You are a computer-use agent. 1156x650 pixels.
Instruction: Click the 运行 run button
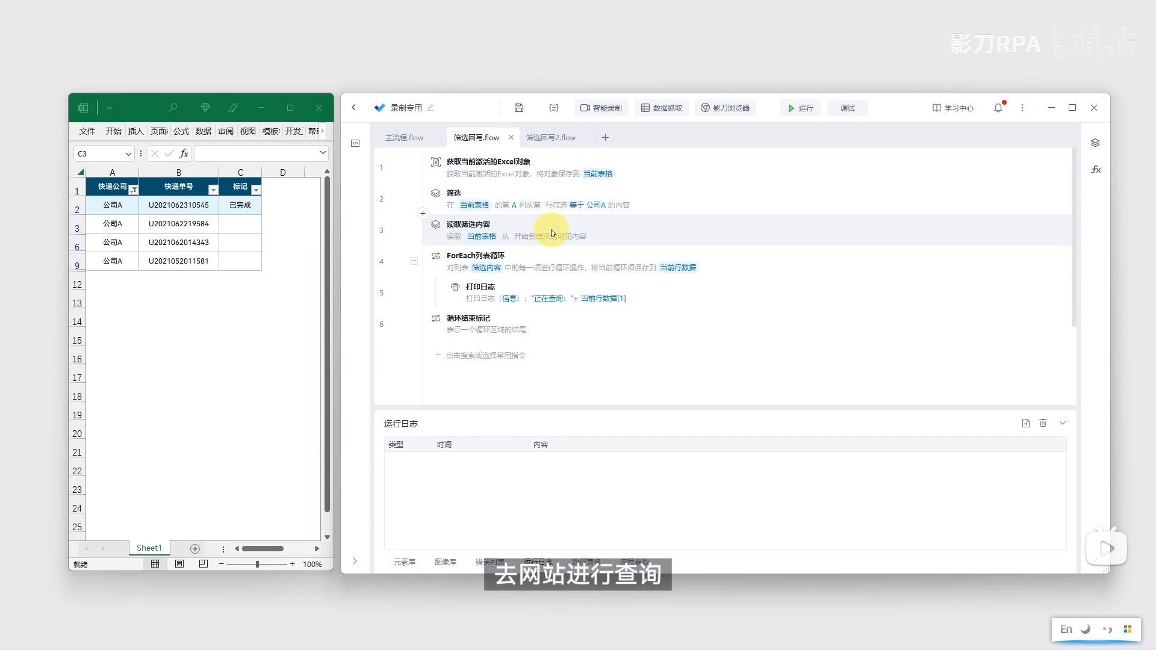(x=800, y=108)
